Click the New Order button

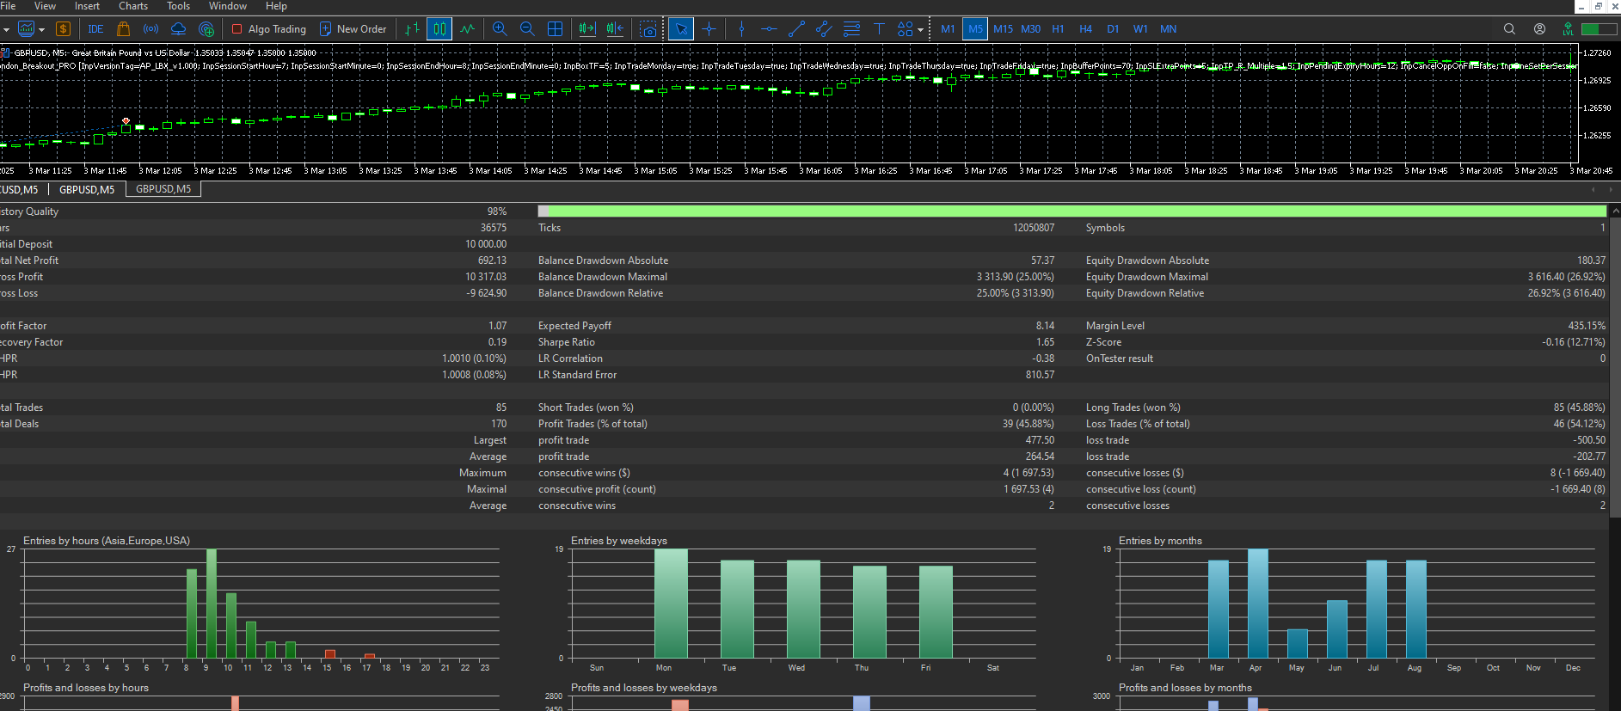(x=353, y=29)
